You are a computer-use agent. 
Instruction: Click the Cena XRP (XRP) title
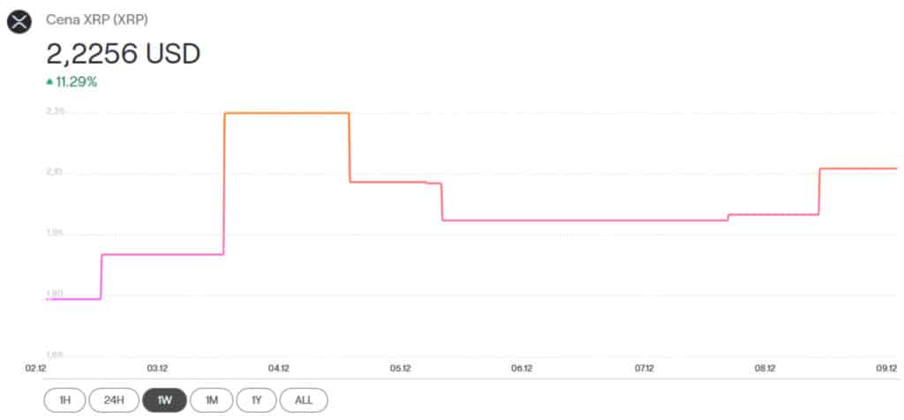[x=97, y=19]
